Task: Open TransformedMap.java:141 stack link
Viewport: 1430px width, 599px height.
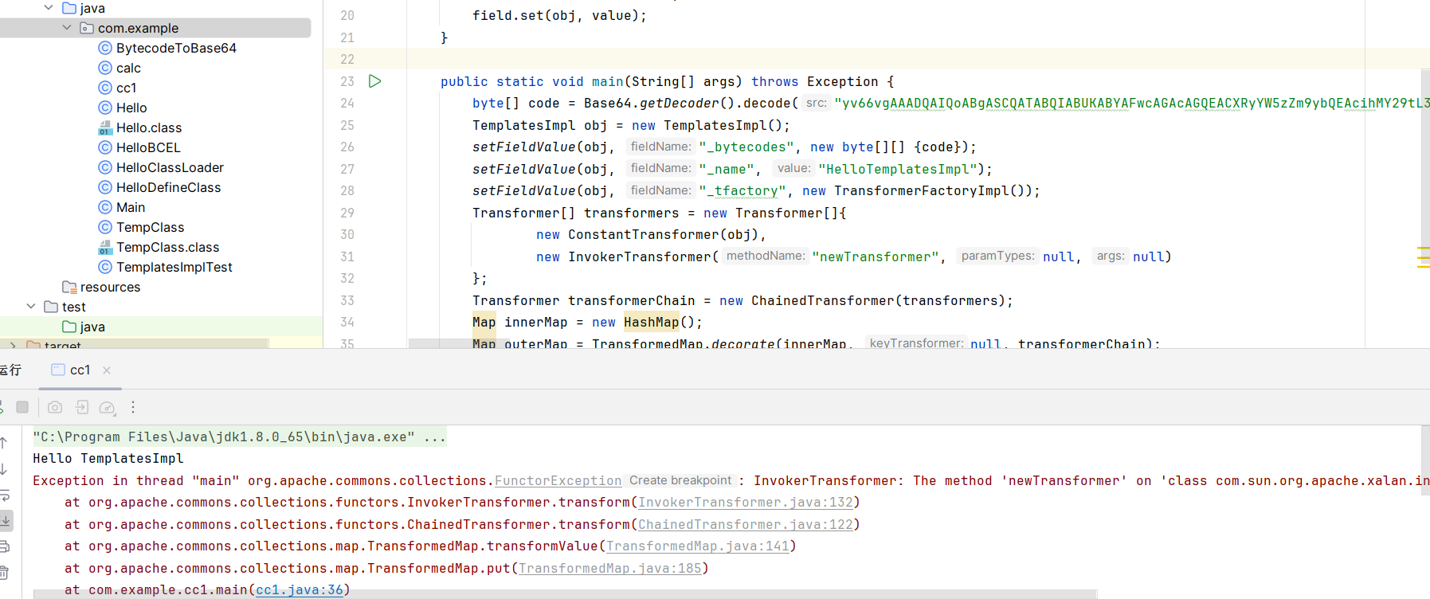Action: (x=698, y=546)
